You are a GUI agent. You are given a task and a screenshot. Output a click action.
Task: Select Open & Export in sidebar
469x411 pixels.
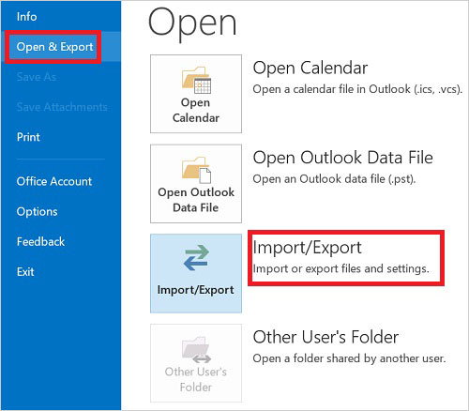click(54, 47)
